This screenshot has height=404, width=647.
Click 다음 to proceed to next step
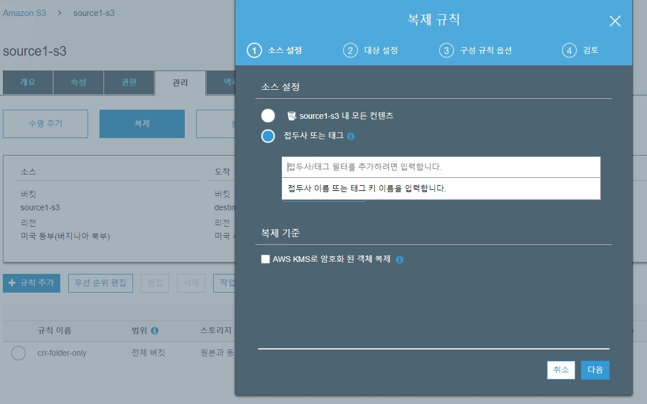click(595, 370)
